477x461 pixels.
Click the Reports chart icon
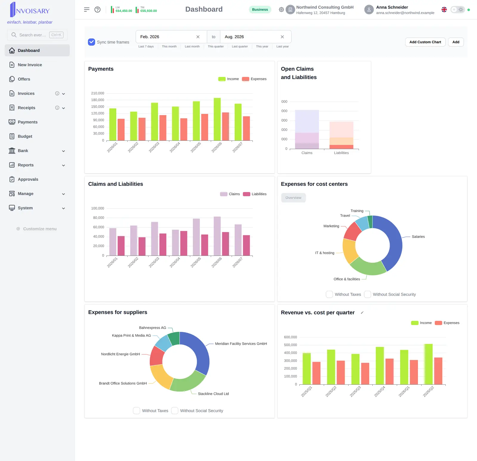click(x=12, y=165)
